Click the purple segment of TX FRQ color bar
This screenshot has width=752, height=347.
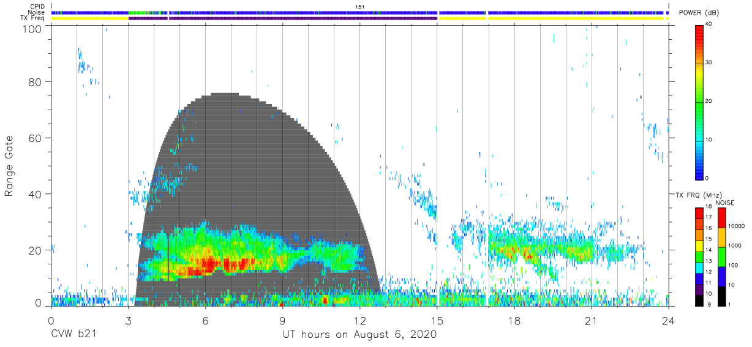(699, 289)
